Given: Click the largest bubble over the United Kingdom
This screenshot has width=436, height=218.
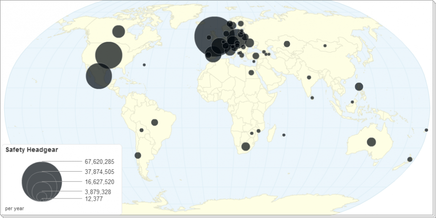Looking at the screenshot, I should (214, 36).
